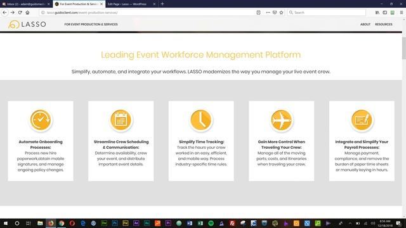This screenshot has width=406, height=228.
Task: Launch Microsoft Edge from taskbar
Action: 83,223
